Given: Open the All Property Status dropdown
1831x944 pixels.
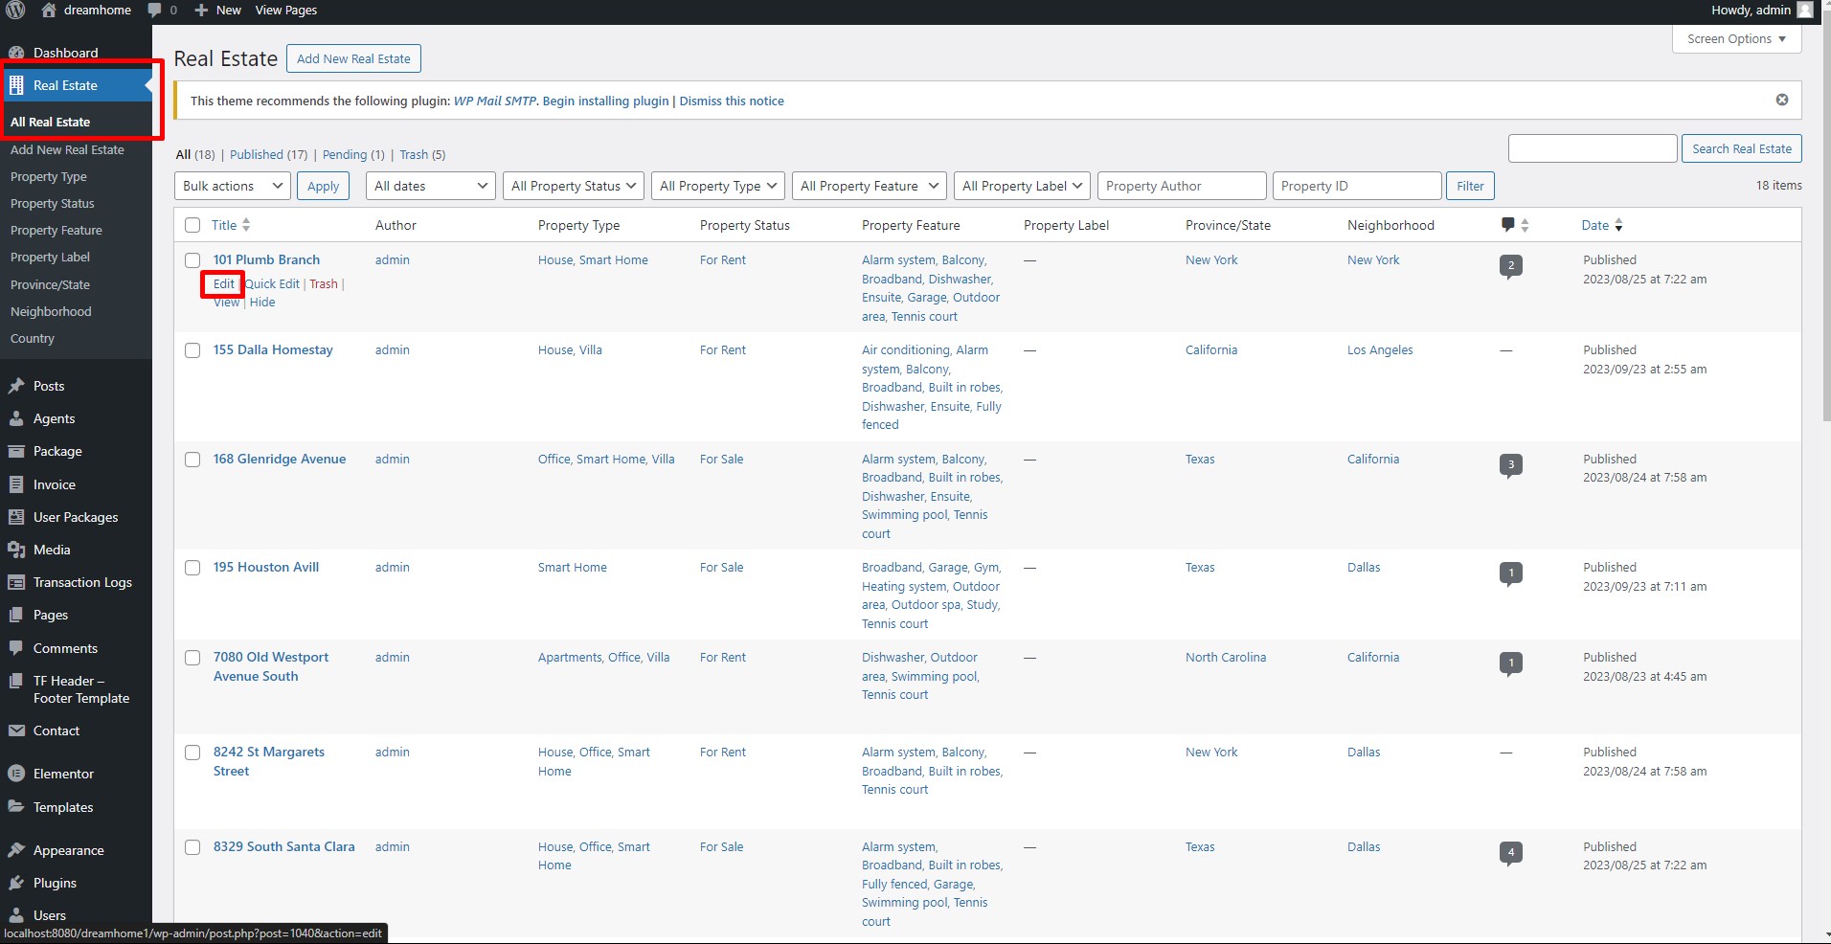Looking at the screenshot, I should tap(574, 186).
